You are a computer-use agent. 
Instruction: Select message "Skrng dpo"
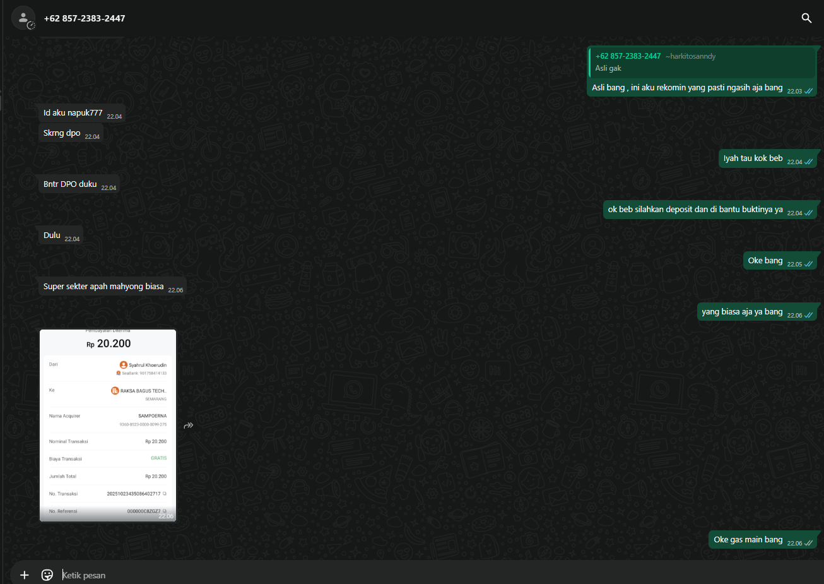[x=71, y=133]
